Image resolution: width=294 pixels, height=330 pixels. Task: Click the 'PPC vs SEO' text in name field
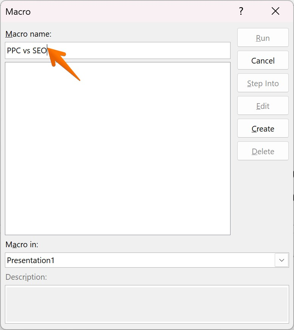(x=26, y=51)
